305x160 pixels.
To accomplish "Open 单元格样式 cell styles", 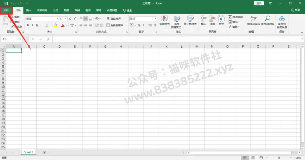I will 190,22.
